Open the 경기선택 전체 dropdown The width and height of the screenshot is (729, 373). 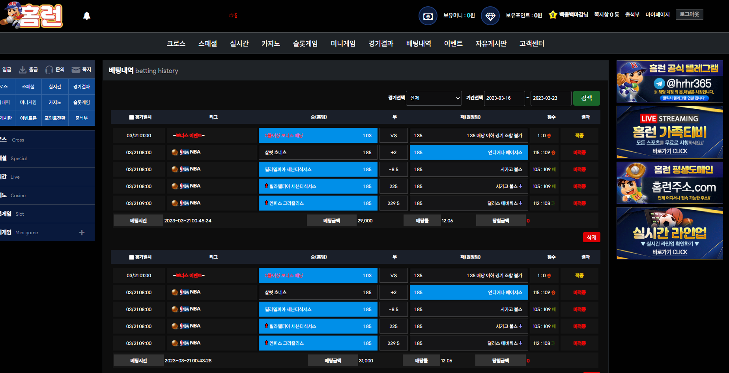coord(434,98)
